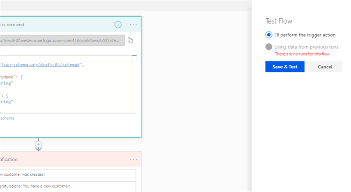351x192 pixels.
Task: Click the "There are no runs" message
Action: [302, 54]
